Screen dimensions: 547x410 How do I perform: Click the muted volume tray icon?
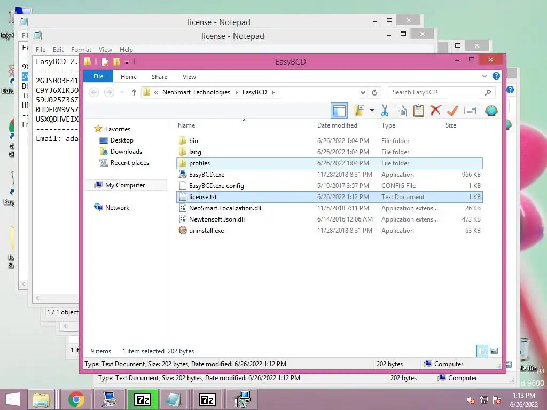click(x=471, y=400)
